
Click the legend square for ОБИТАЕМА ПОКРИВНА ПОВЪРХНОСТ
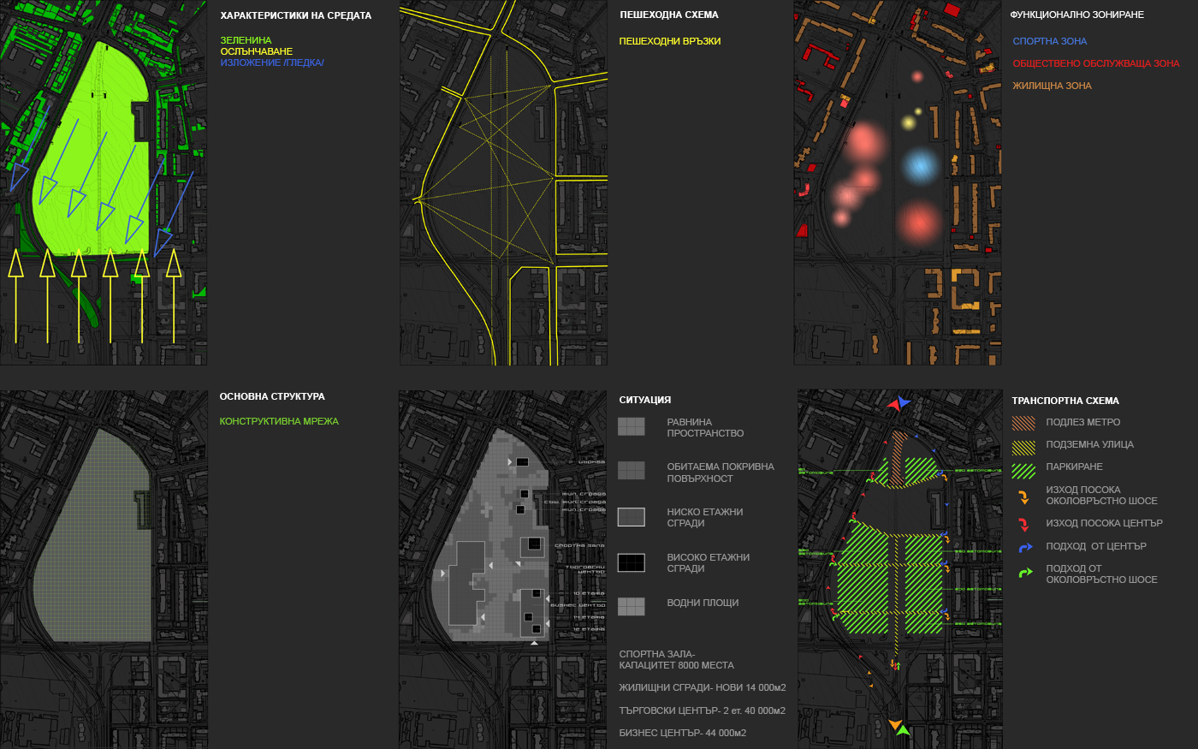click(x=632, y=471)
